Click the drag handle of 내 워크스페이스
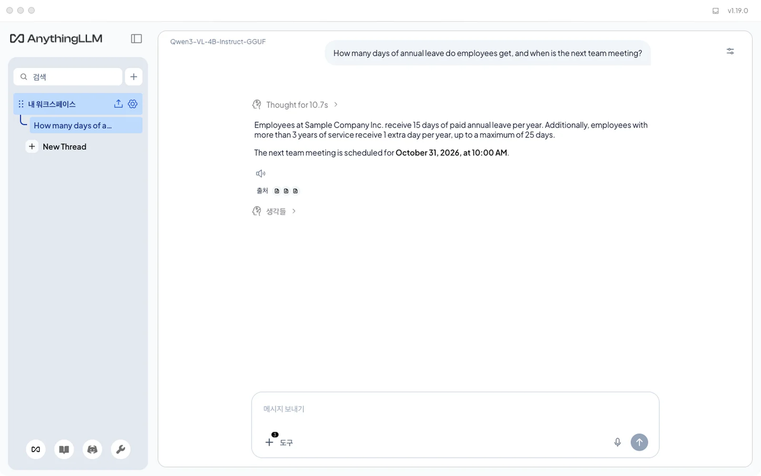 [x=21, y=104]
